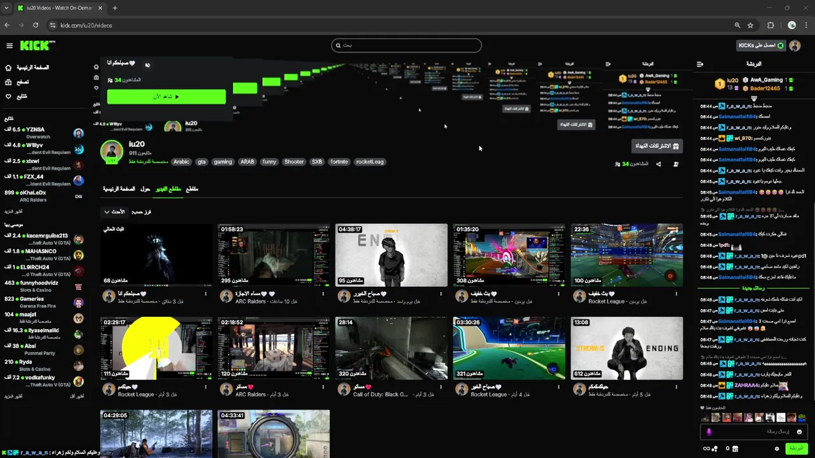Open browser extensions puzzle icon
The height and width of the screenshot is (458, 815).
770,25
